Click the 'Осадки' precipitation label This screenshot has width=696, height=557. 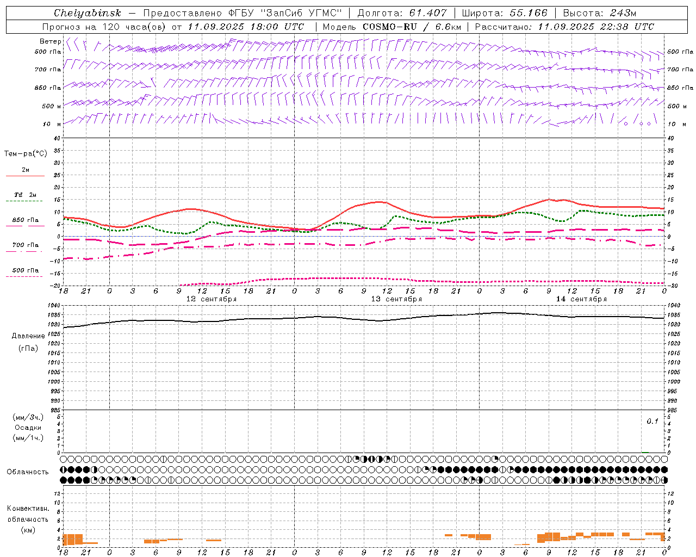[28, 428]
